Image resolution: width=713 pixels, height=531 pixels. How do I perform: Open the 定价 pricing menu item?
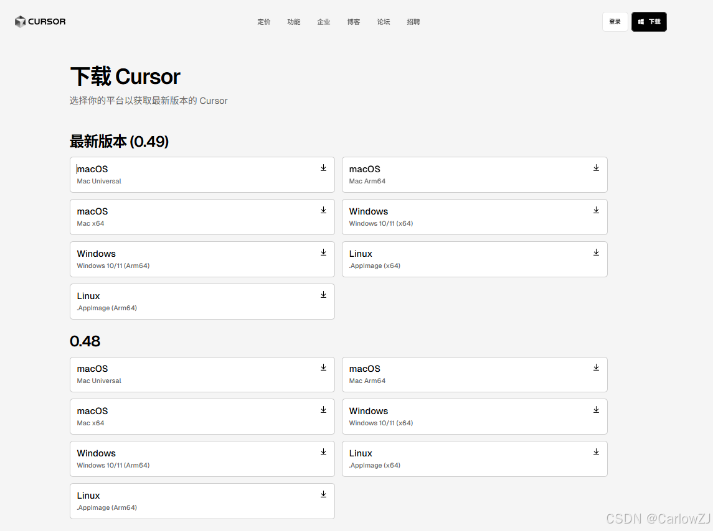coord(264,22)
